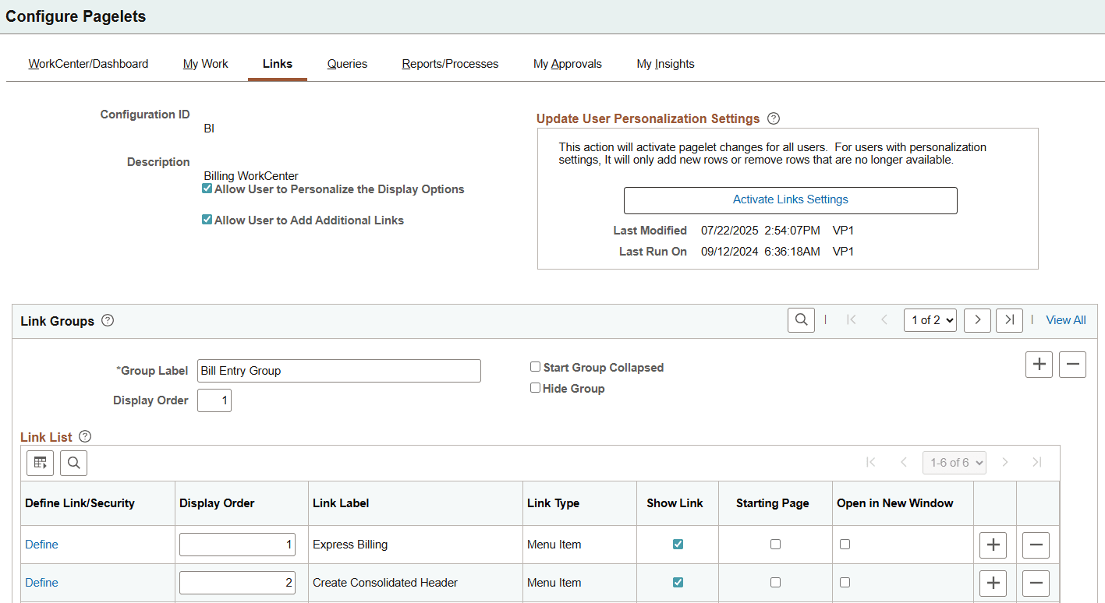The height and width of the screenshot is (603, 1105).
Task: Enable the Start Group Collapsed checkbox
Action: 535,366
